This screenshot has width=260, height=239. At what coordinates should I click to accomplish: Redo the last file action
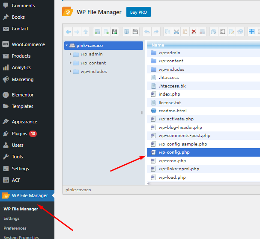[x=156, y=32]
